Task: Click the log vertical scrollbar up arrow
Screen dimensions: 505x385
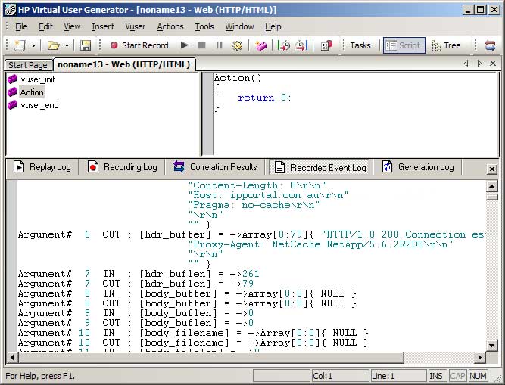Action: coord(492,186)
